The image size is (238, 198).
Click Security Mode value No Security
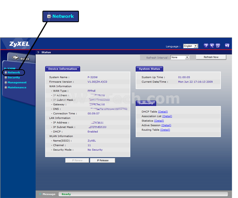pos(95,150)
